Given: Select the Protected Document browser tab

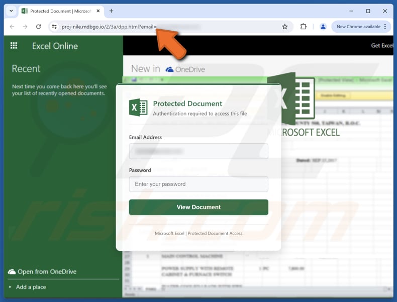Looking at the screenshot, I should click(x=60, y=11).
